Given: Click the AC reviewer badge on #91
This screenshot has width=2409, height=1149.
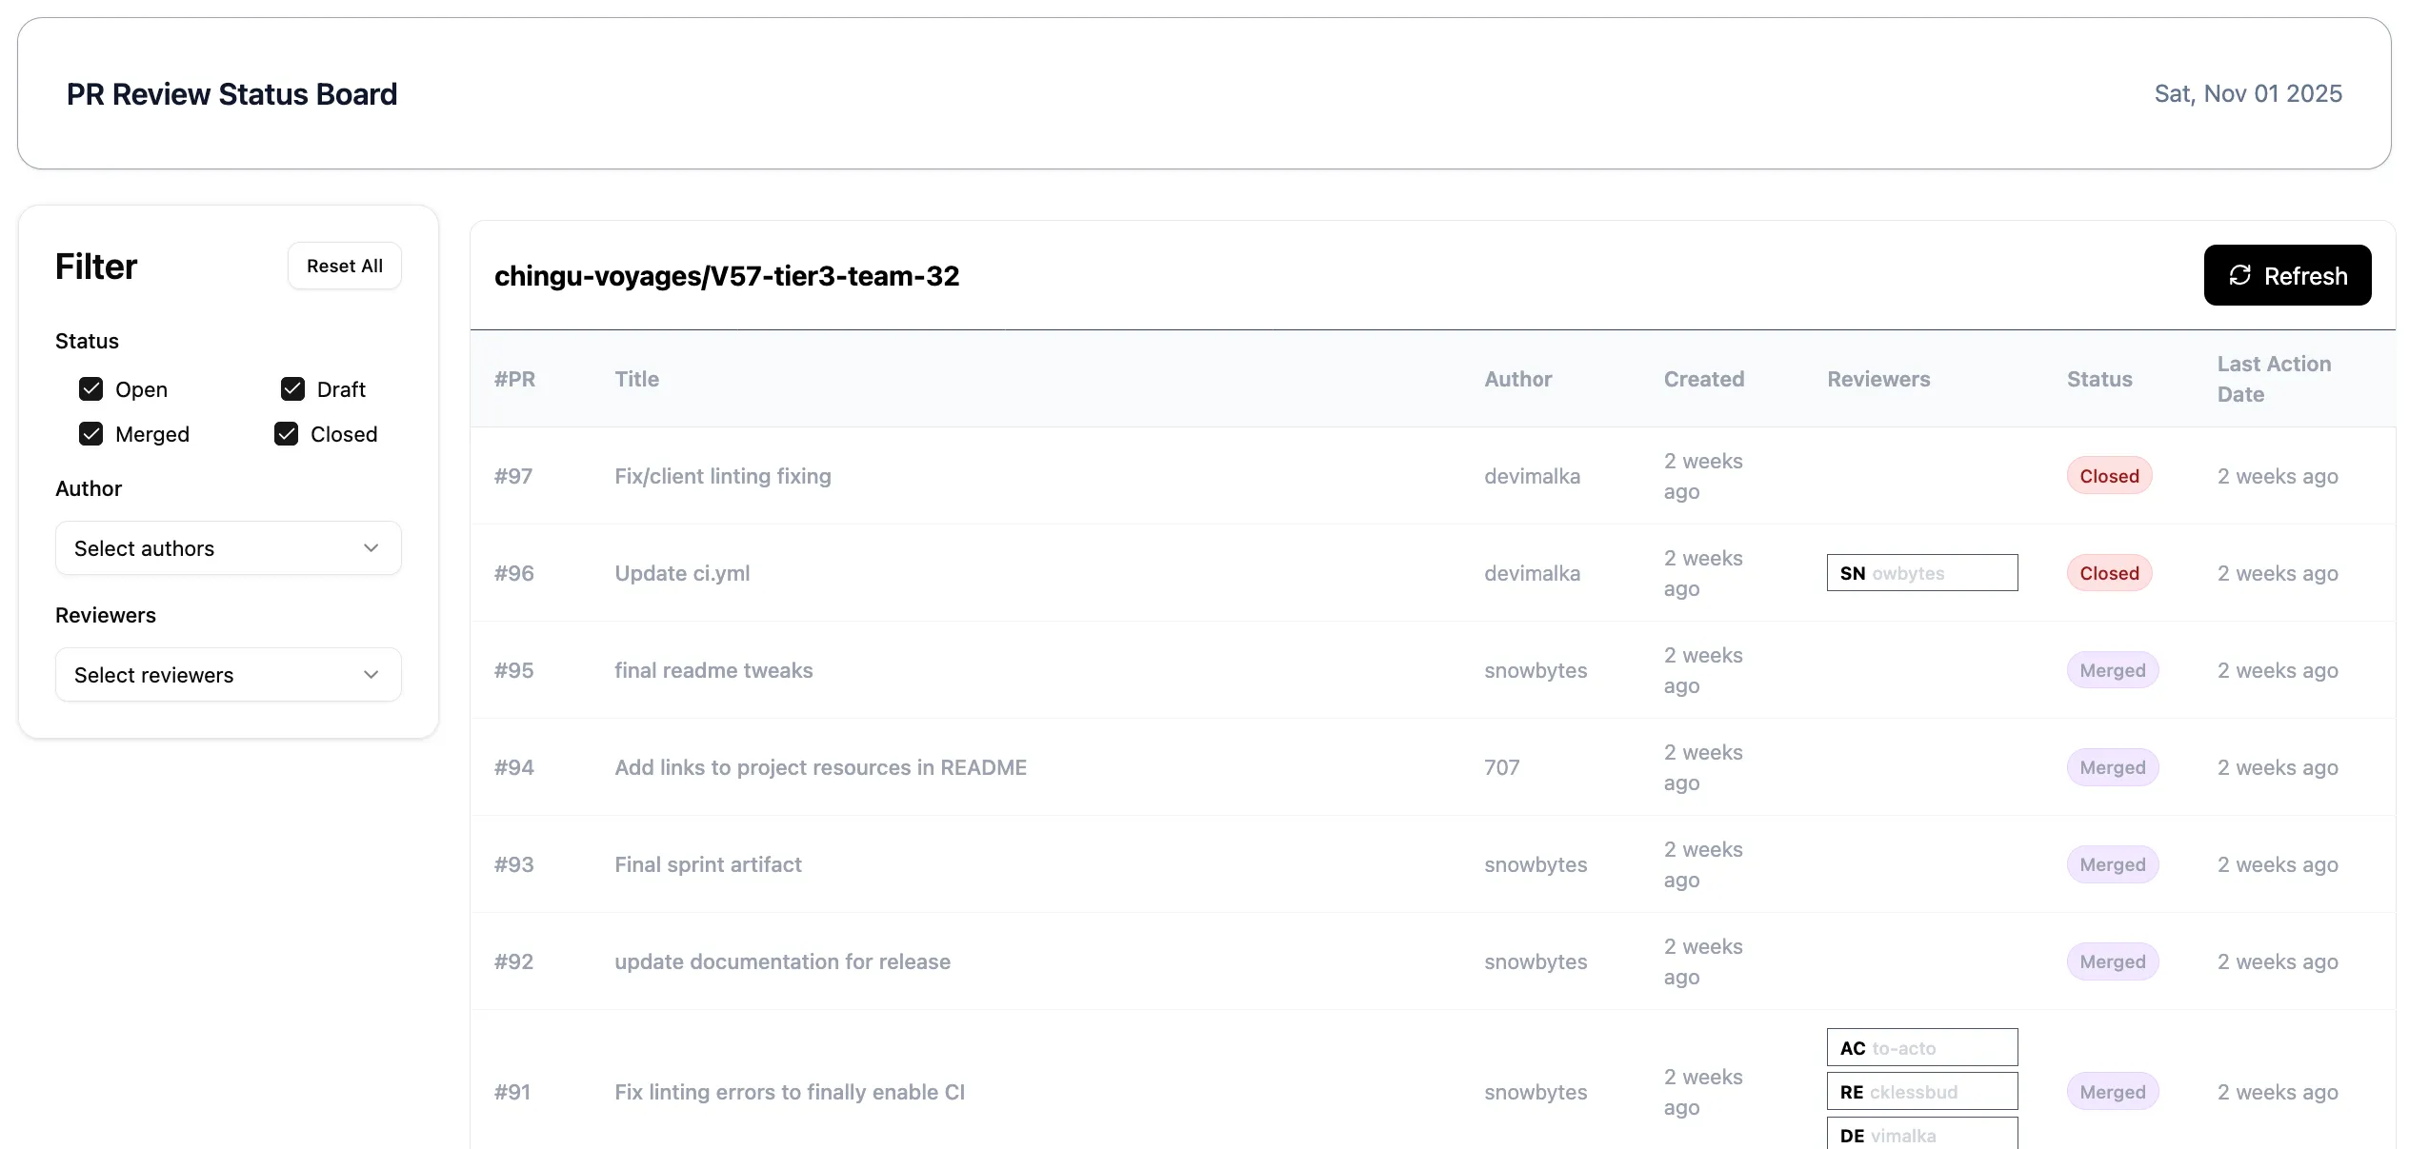Looking at the screenshot, I should click(1921, 1048).
